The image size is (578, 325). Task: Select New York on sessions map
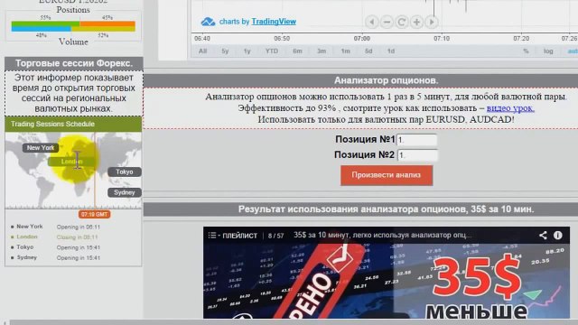coord(41,148)
